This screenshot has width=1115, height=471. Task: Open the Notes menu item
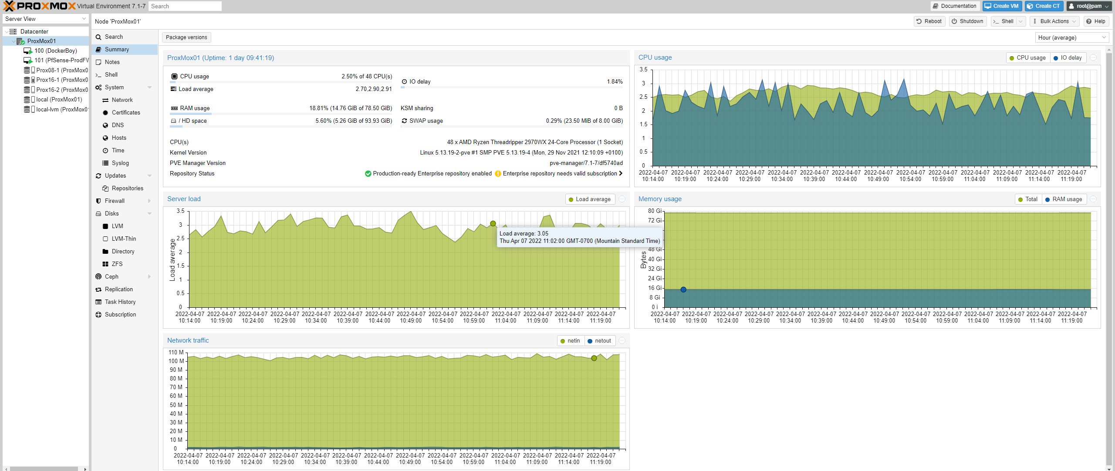[125, 62]
